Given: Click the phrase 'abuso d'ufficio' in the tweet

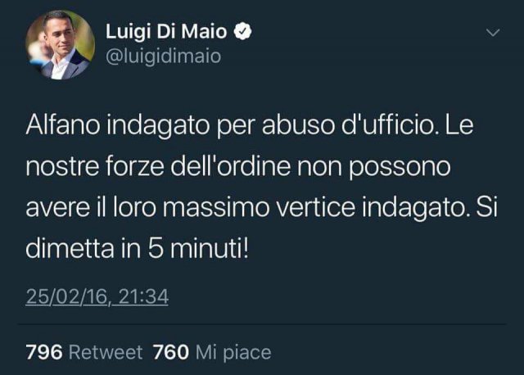Looking at the screenshot, I should [x=350, y=125].
